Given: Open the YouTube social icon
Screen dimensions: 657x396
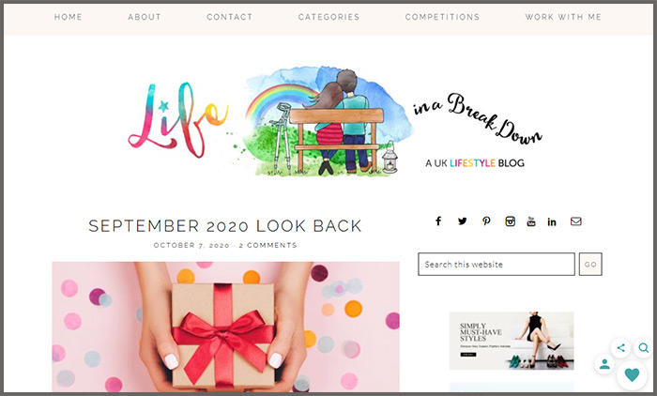Looking at the screenshot, I should pos(531,221).
